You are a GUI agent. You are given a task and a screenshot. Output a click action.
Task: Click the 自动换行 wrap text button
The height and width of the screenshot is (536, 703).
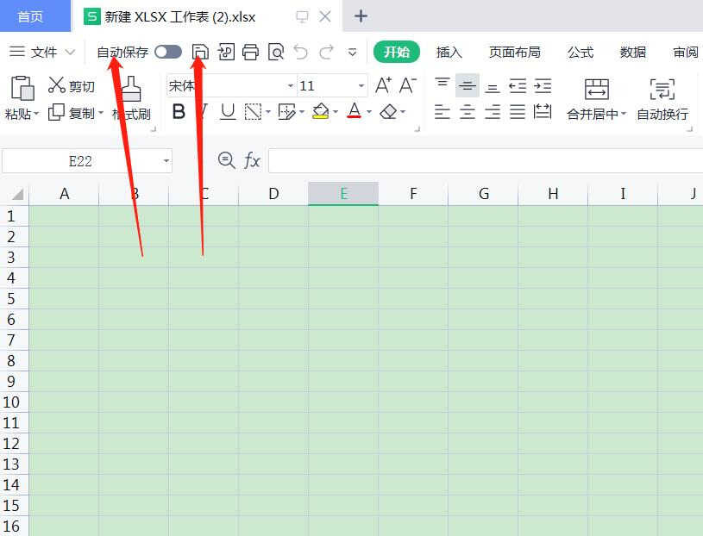point(662,99)
